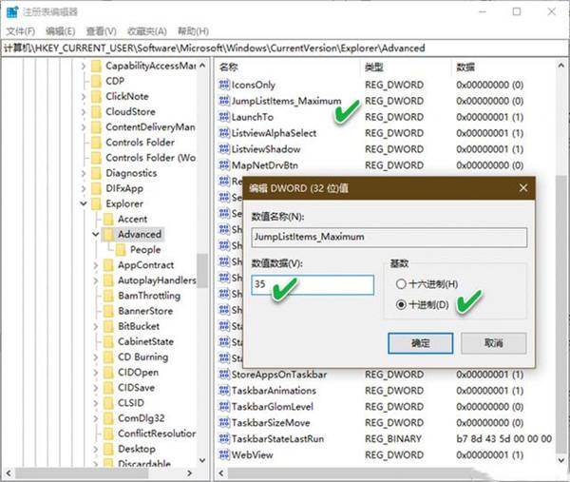Viewport: 570px width, 482px height.
Task: Open the 收藏夹(A) Favorites menu
Action: pos(147,31)
